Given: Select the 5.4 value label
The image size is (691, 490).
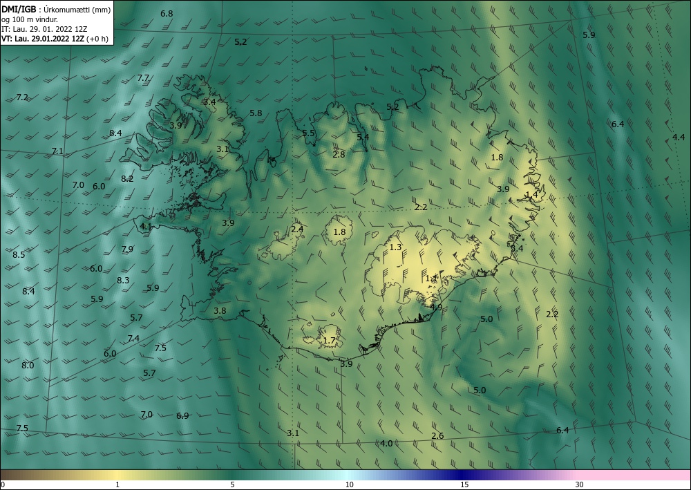Looking at the screenshot, I should [363, 137].
